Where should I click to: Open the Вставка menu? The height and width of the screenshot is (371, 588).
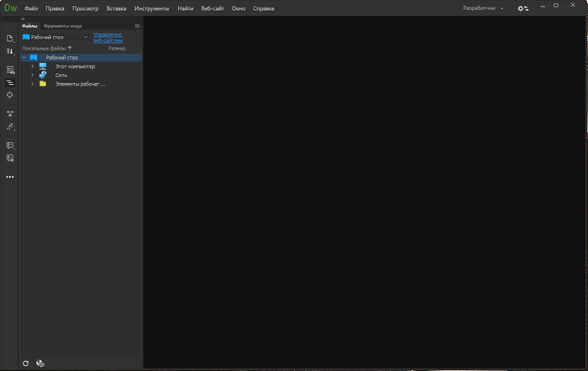(116, 8)
